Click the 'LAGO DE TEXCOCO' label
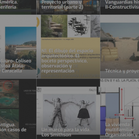This screenshot has height=139, width=139. pyautogui.click(x=30, y=91)
